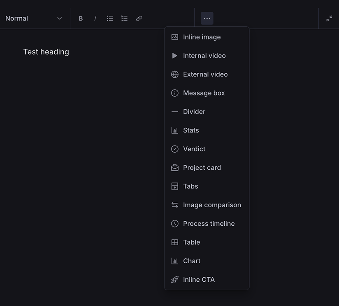This screenshot has height=306, width=339.
Task: Click the External video globe icon
Action: 175,74
